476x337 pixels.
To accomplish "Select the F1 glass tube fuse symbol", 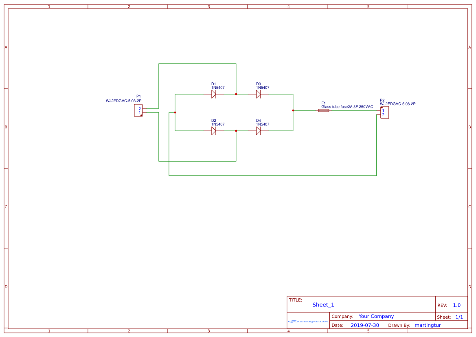I will click(324, 110).
